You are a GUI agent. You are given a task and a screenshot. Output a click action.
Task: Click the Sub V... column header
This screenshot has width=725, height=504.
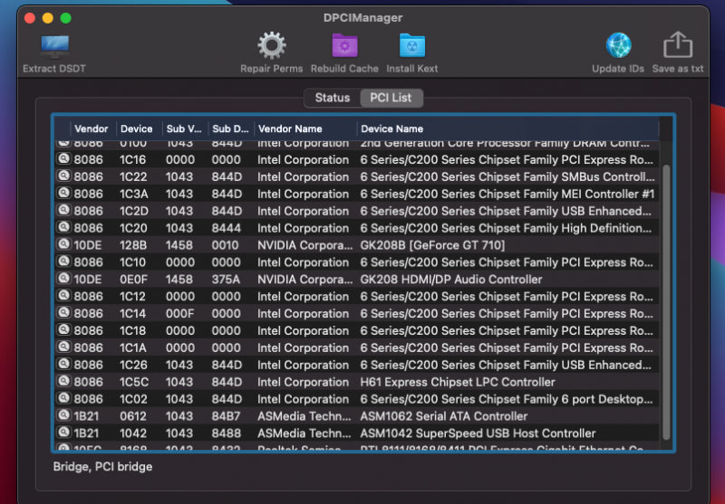pos(184,128)
